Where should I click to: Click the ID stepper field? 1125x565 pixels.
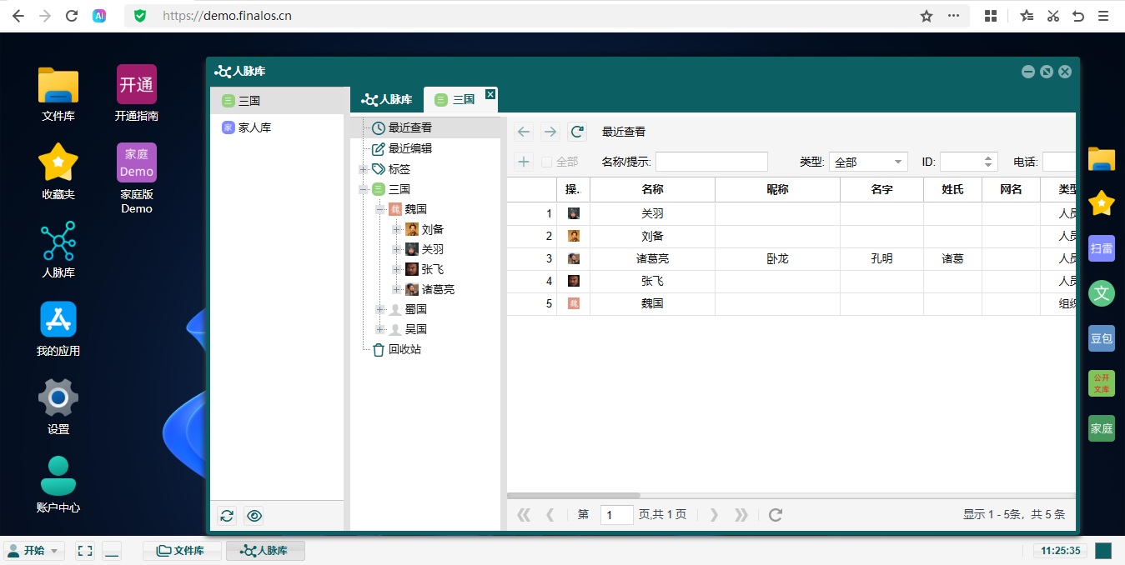coord(968,162)
